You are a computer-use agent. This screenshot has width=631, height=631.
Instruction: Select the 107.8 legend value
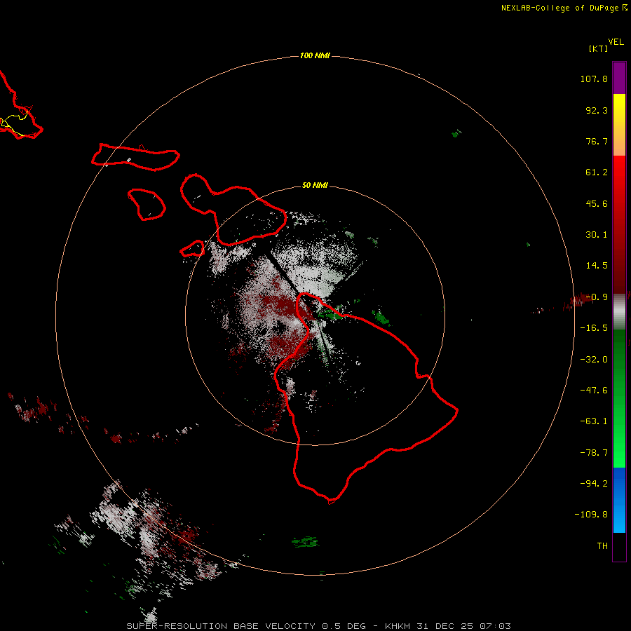(x=594, y=79)
